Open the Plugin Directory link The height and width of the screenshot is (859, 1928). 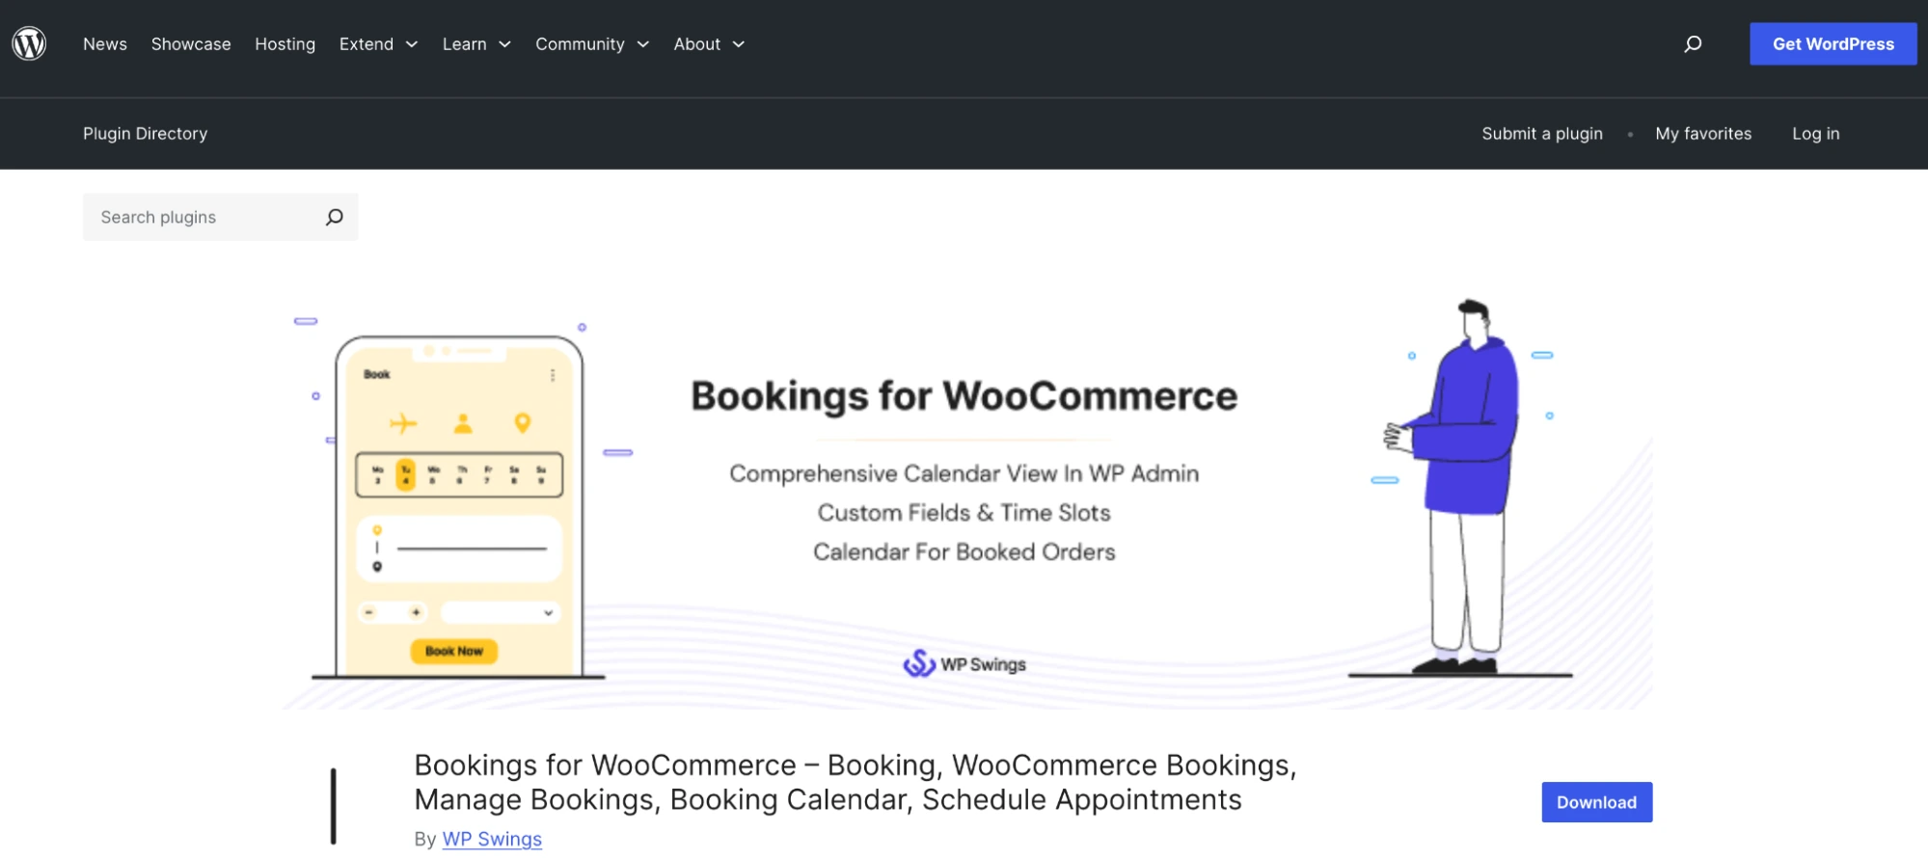pos(145,133)
